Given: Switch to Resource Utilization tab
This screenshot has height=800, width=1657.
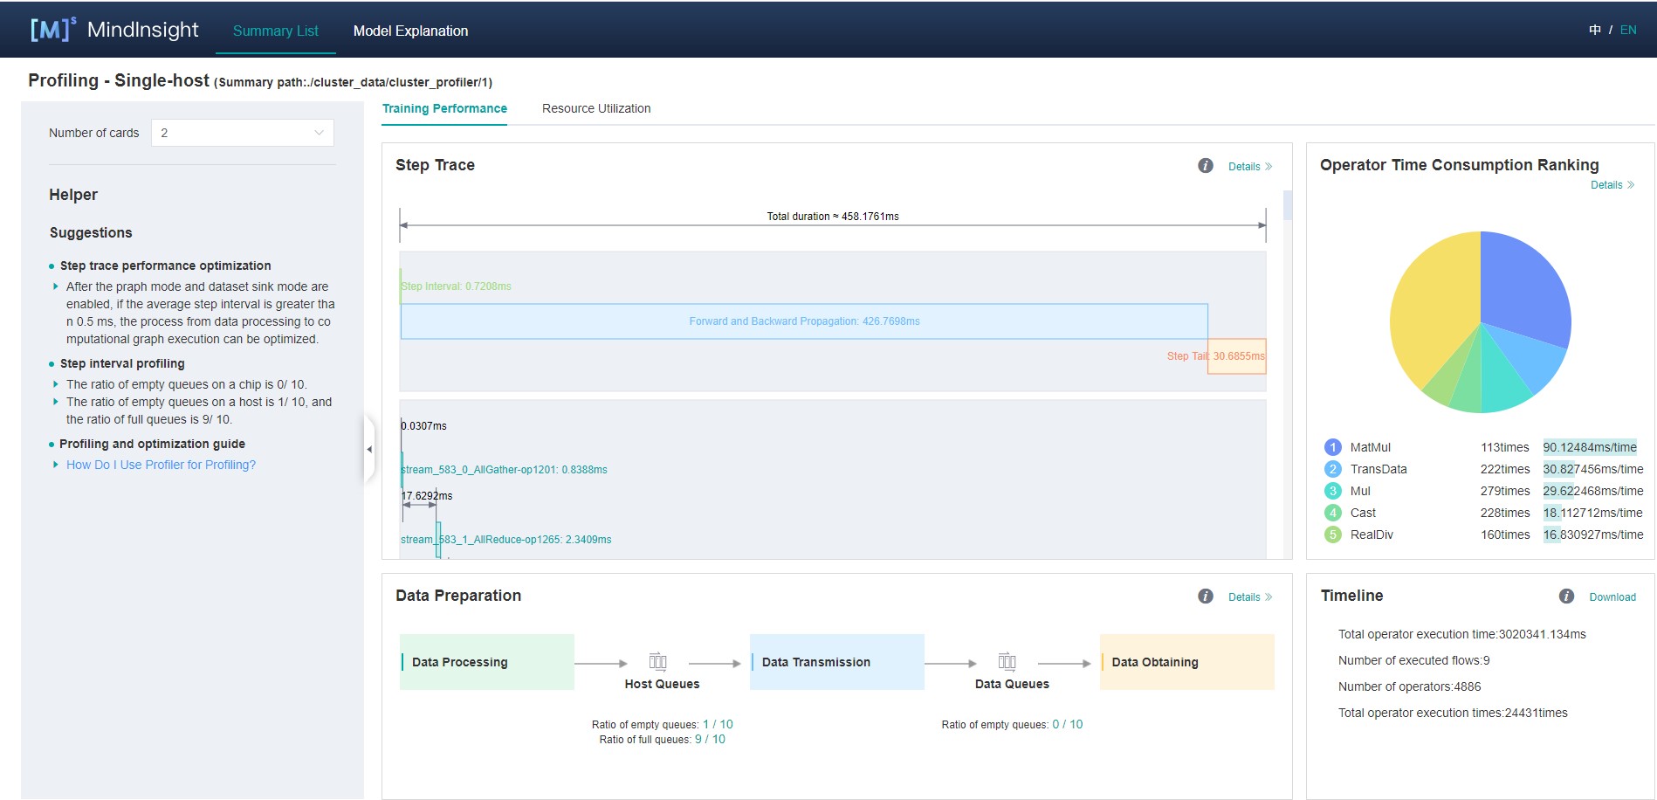Looking at the screenshot, I should pyautogui.click(x=595, y=108).
